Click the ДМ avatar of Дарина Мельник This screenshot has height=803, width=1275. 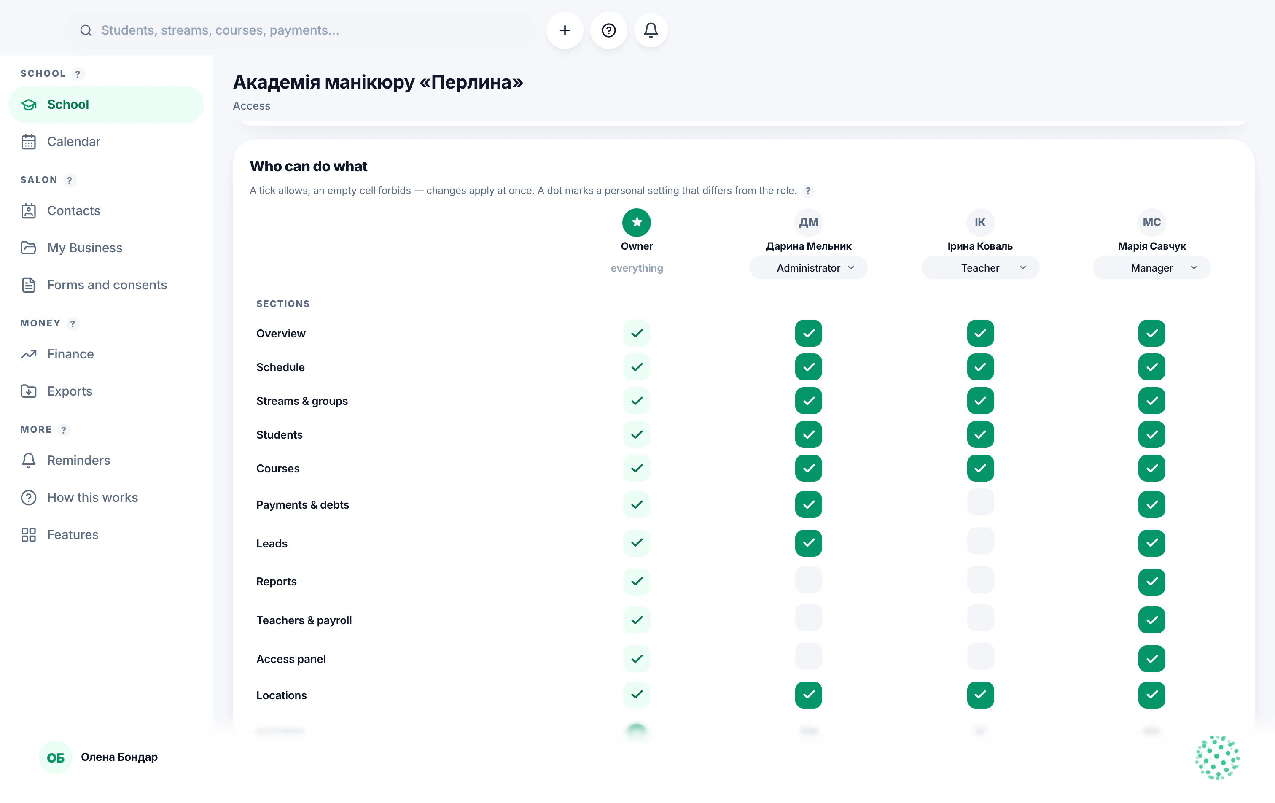click(808, 222)
